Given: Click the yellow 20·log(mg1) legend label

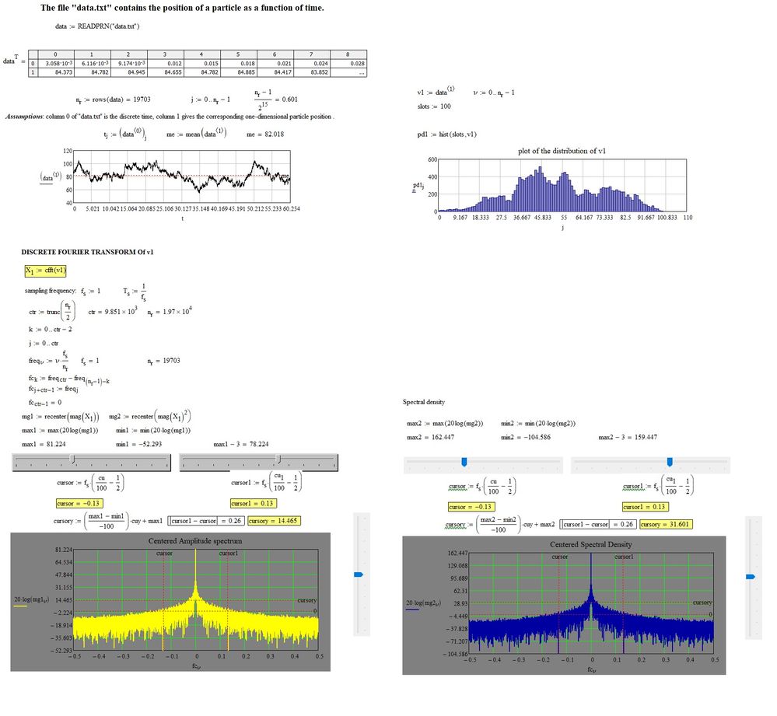Looking at the screenshot, I should [x=31, y=600].
